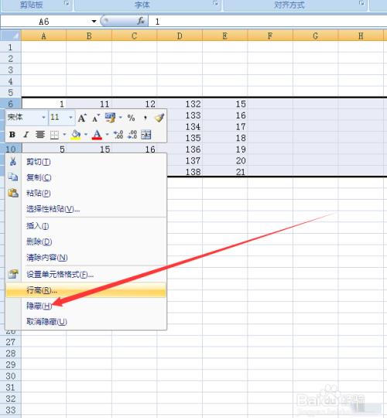Expand the borders dropdown arrow
Image resolution: width=387 pixels, height=418 pixels.
pyautogui.click(x=64, y=135)
